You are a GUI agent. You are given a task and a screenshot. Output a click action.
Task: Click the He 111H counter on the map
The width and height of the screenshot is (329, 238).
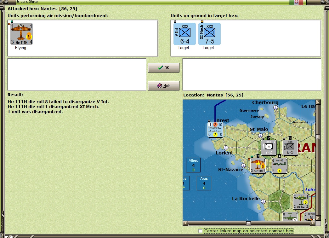[258, 165]
